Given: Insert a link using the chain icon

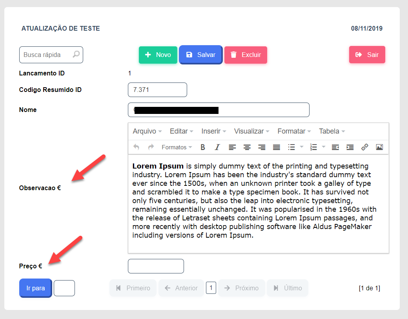Looking at the screenshot, I should 364,147.
